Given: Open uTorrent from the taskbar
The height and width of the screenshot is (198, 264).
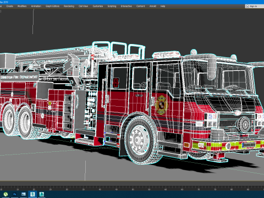Looking at the screenshot, I should (5, 194).
